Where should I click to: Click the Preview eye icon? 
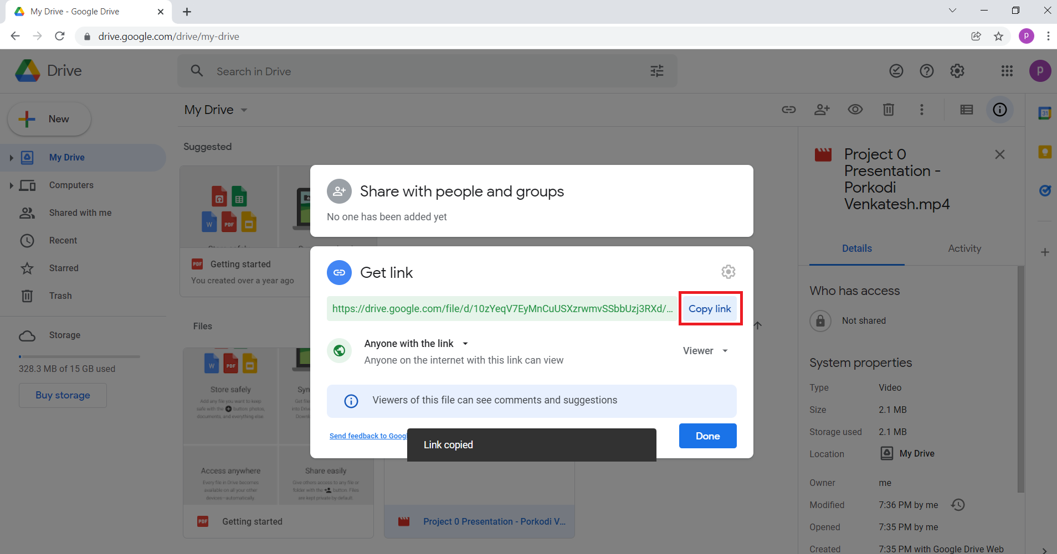point(855,110)
